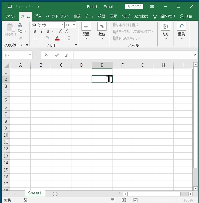Add a new sheet with plus icon
The height and width of the screenshot is (203, 199).
click(55, 194)
